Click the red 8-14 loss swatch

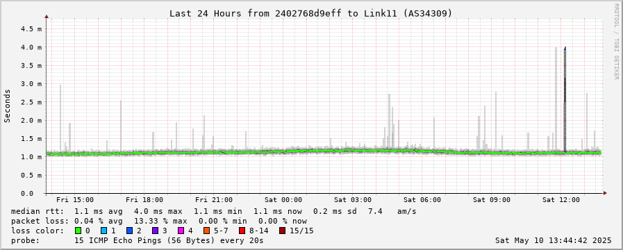242,231
